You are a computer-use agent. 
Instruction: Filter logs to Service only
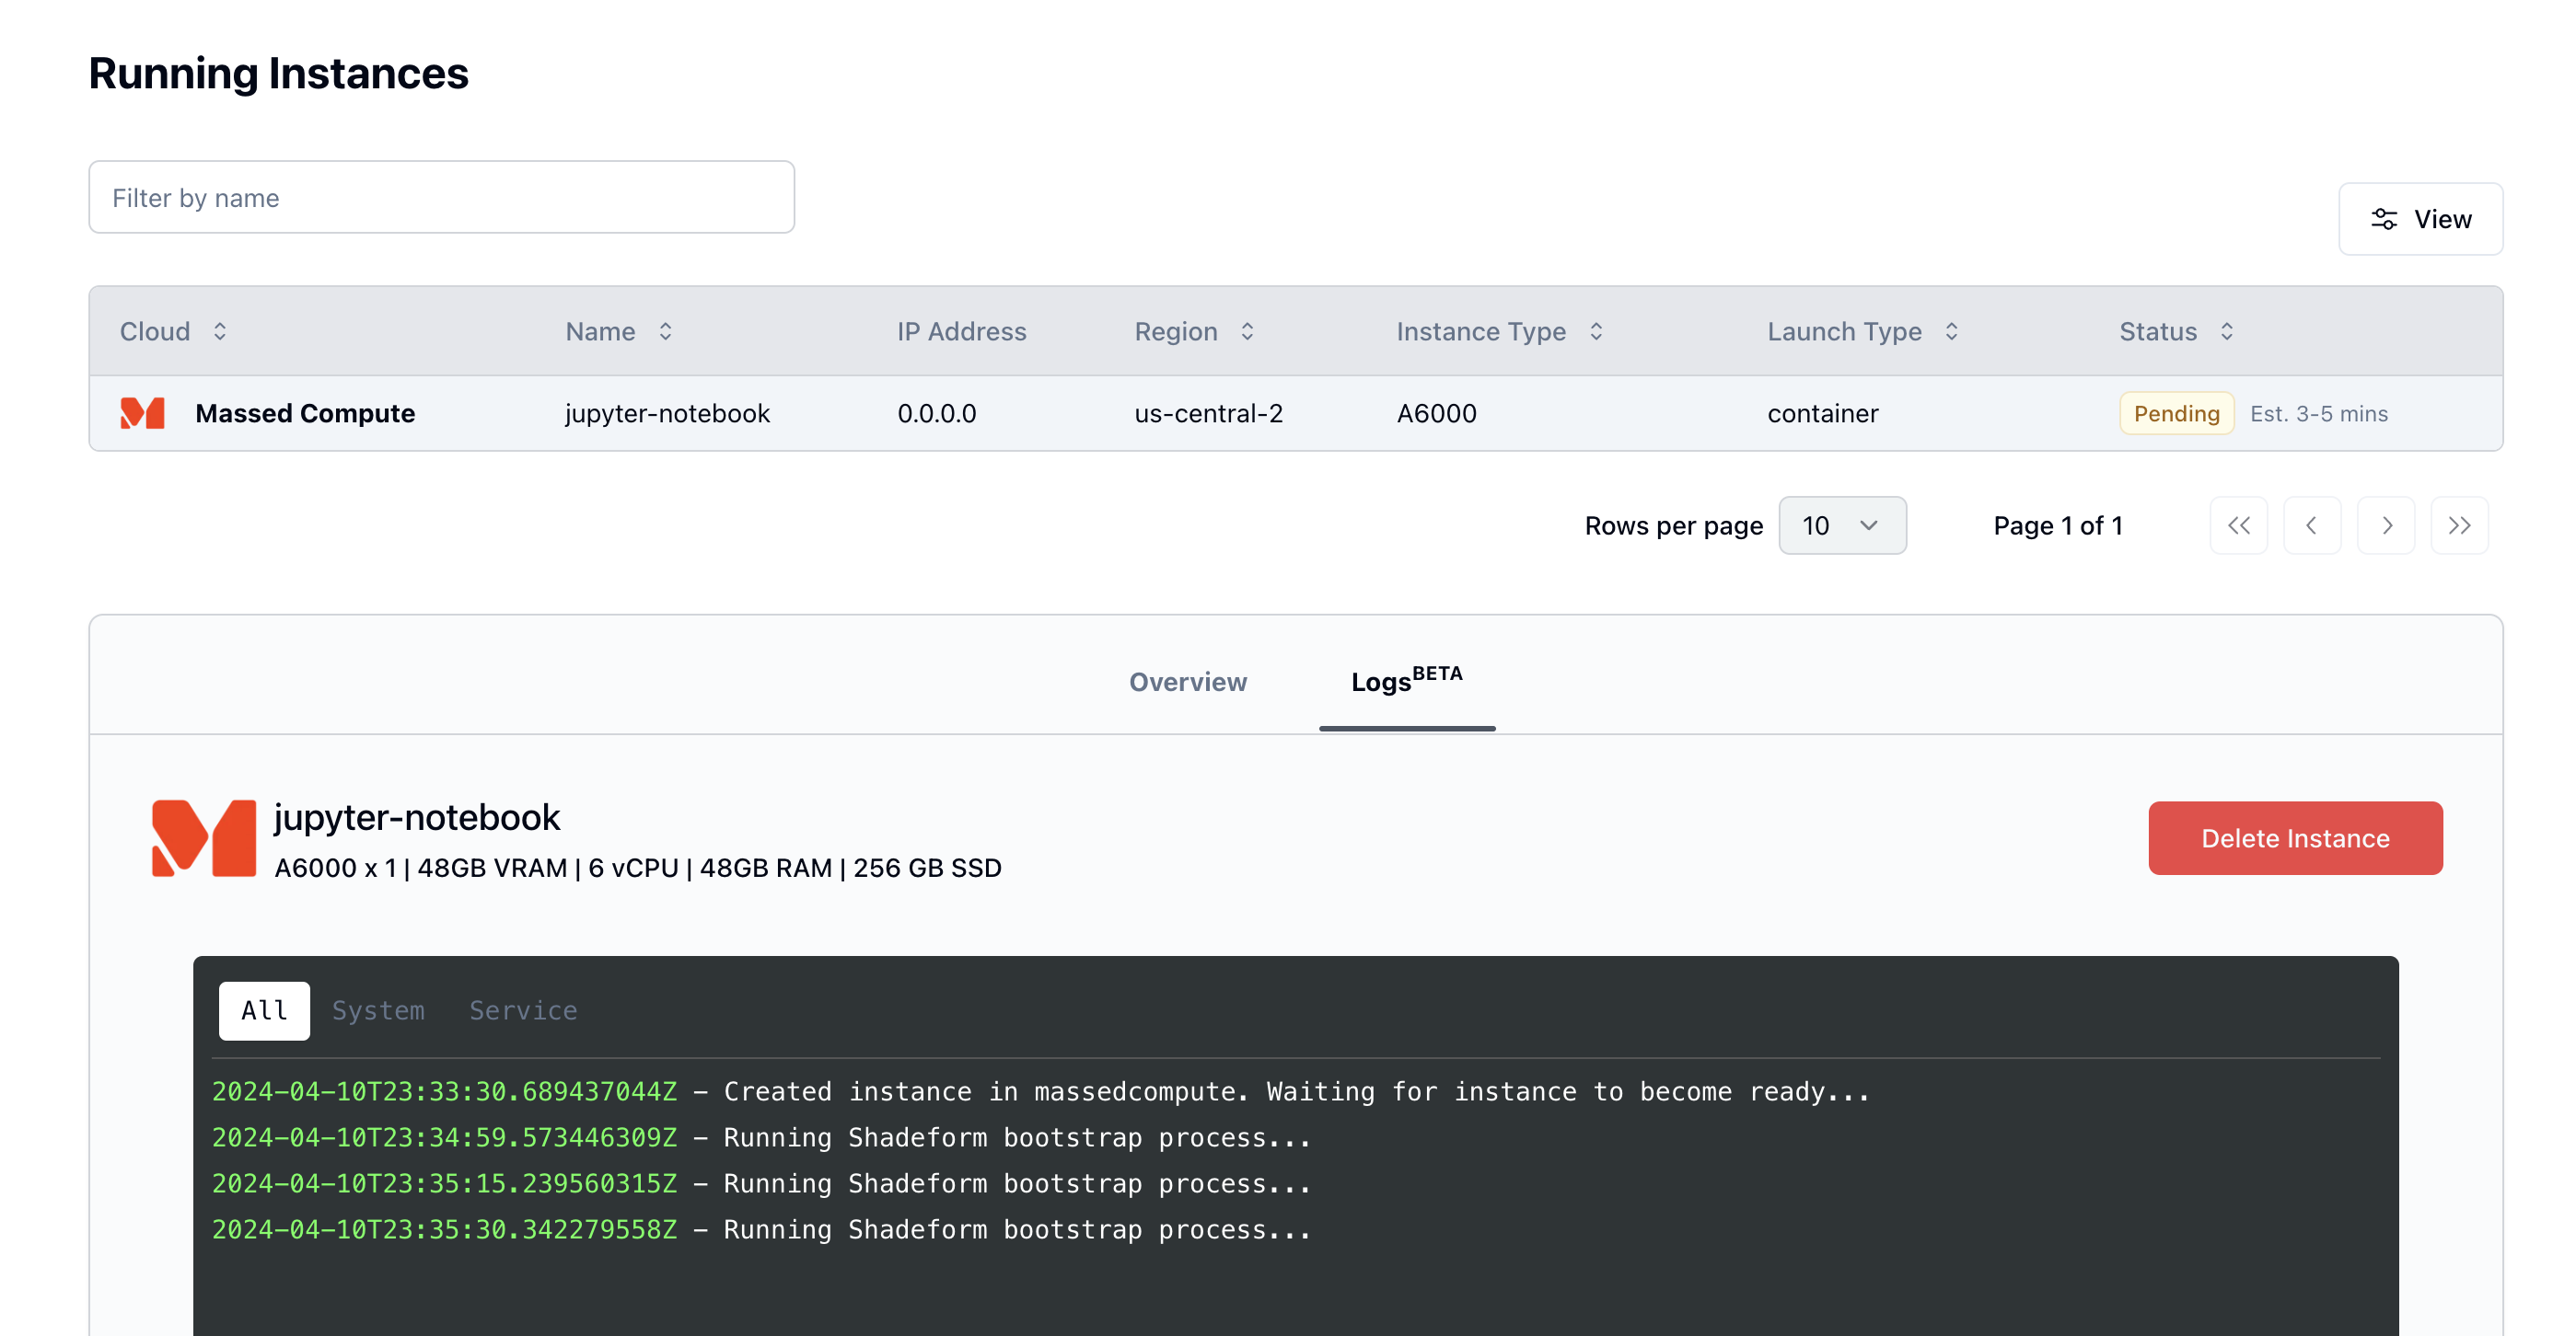523,1010
